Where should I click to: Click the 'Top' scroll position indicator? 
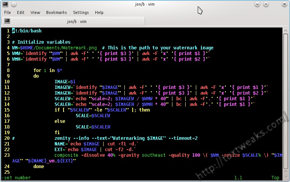pyautogui.click(x=275, y=178)
